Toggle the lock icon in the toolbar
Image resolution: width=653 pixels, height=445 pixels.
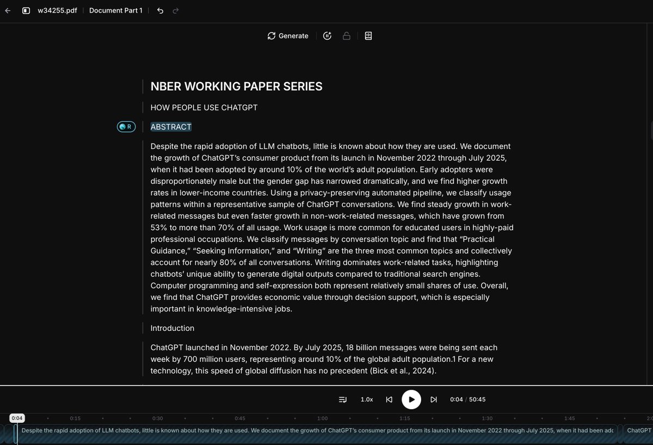[x=346, y=36]
